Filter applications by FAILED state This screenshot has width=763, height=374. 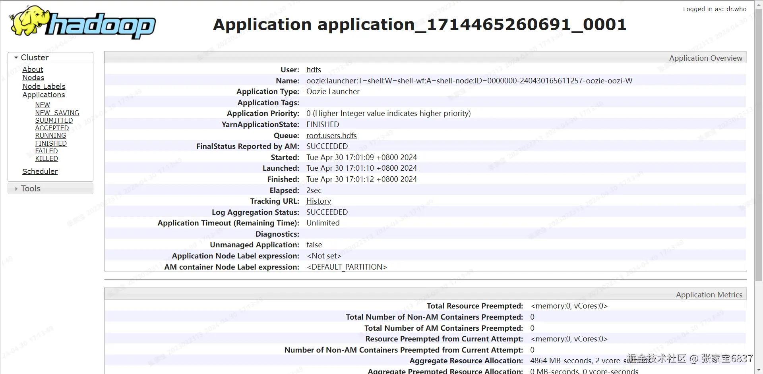coord(46,151)
